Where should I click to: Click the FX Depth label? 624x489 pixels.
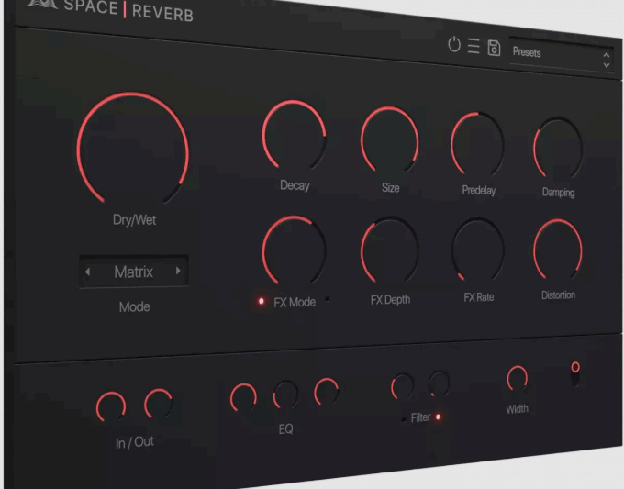click(390, 299)
